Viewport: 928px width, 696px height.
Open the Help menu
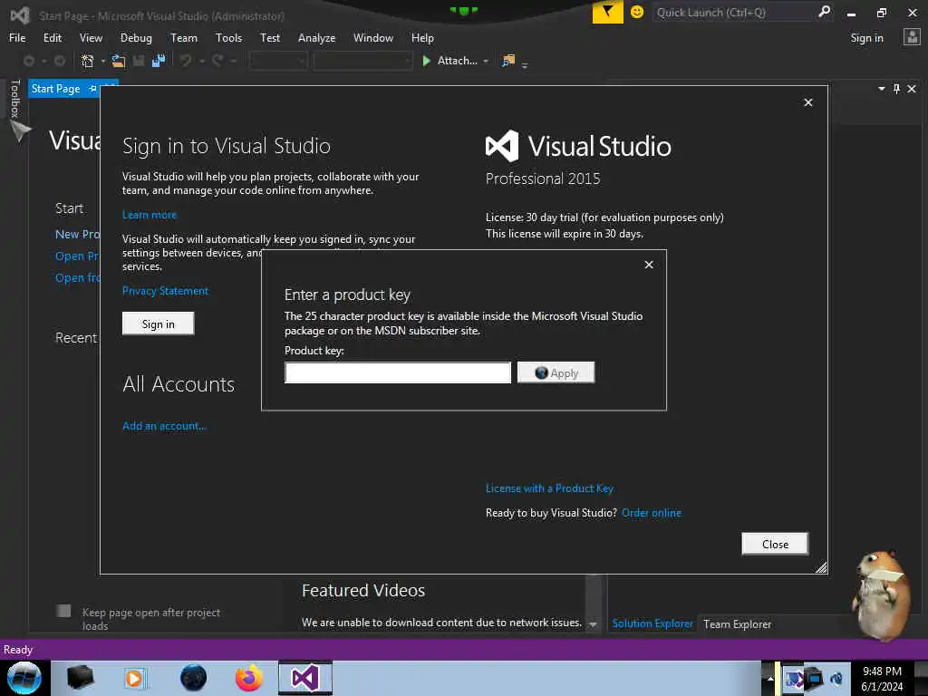tap(422, 38)
